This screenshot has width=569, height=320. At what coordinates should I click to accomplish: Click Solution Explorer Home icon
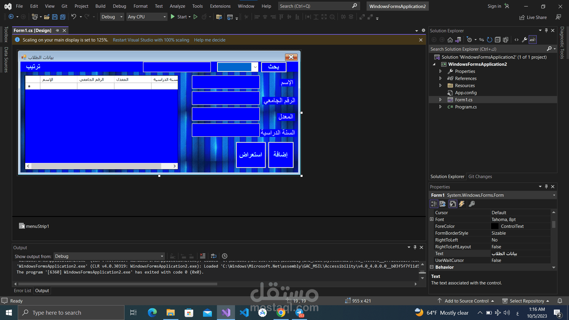pyautogui.click(x=450, y=40)
